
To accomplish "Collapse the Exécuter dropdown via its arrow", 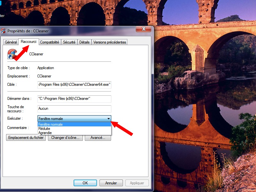I will [x=108, y=119].
